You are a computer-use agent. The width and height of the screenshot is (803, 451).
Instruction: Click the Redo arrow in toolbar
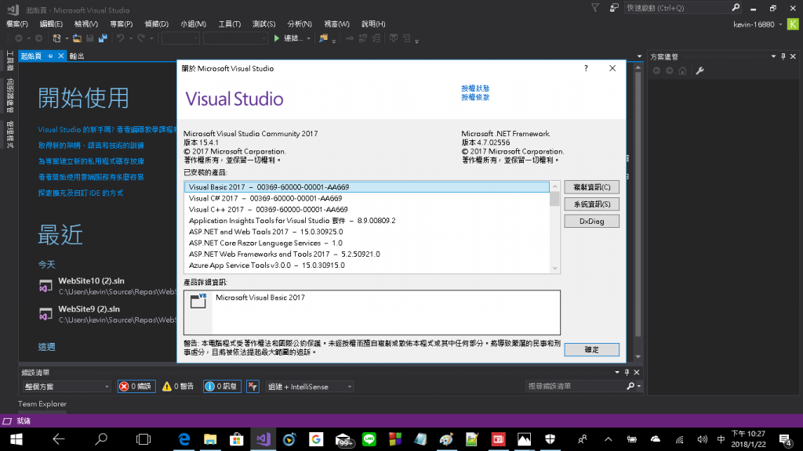[x=141, y=38]
